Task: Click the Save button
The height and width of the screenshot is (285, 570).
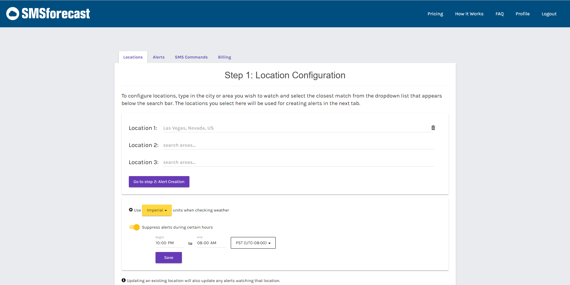Action: (169, 258)
